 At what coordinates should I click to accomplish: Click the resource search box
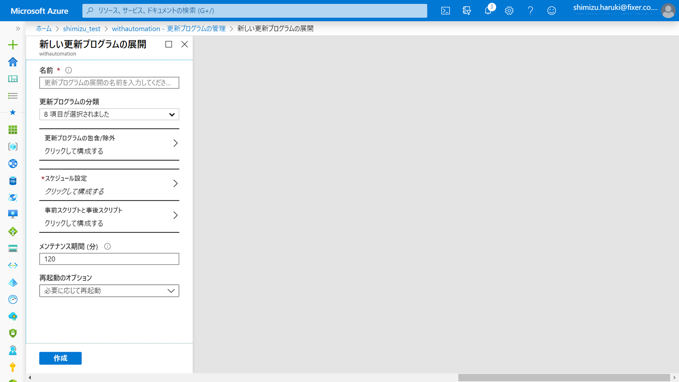(255, 11)
